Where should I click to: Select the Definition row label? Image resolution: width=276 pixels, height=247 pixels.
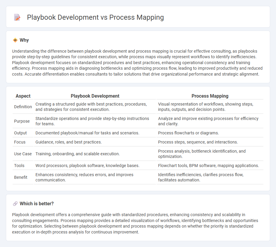point(23,107)
